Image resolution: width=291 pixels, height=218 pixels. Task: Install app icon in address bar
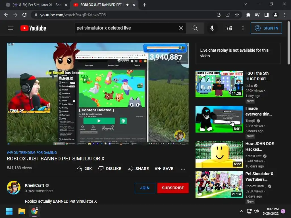click(x=219, y=15)
